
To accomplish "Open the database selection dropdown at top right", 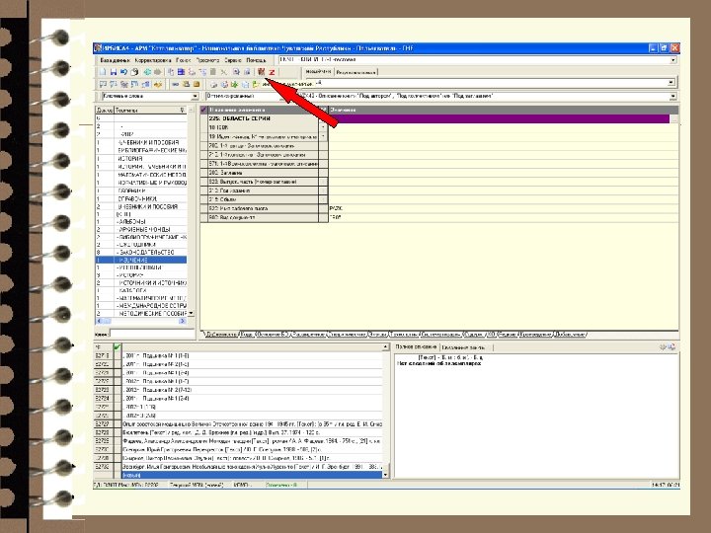I will click(672, 60).
